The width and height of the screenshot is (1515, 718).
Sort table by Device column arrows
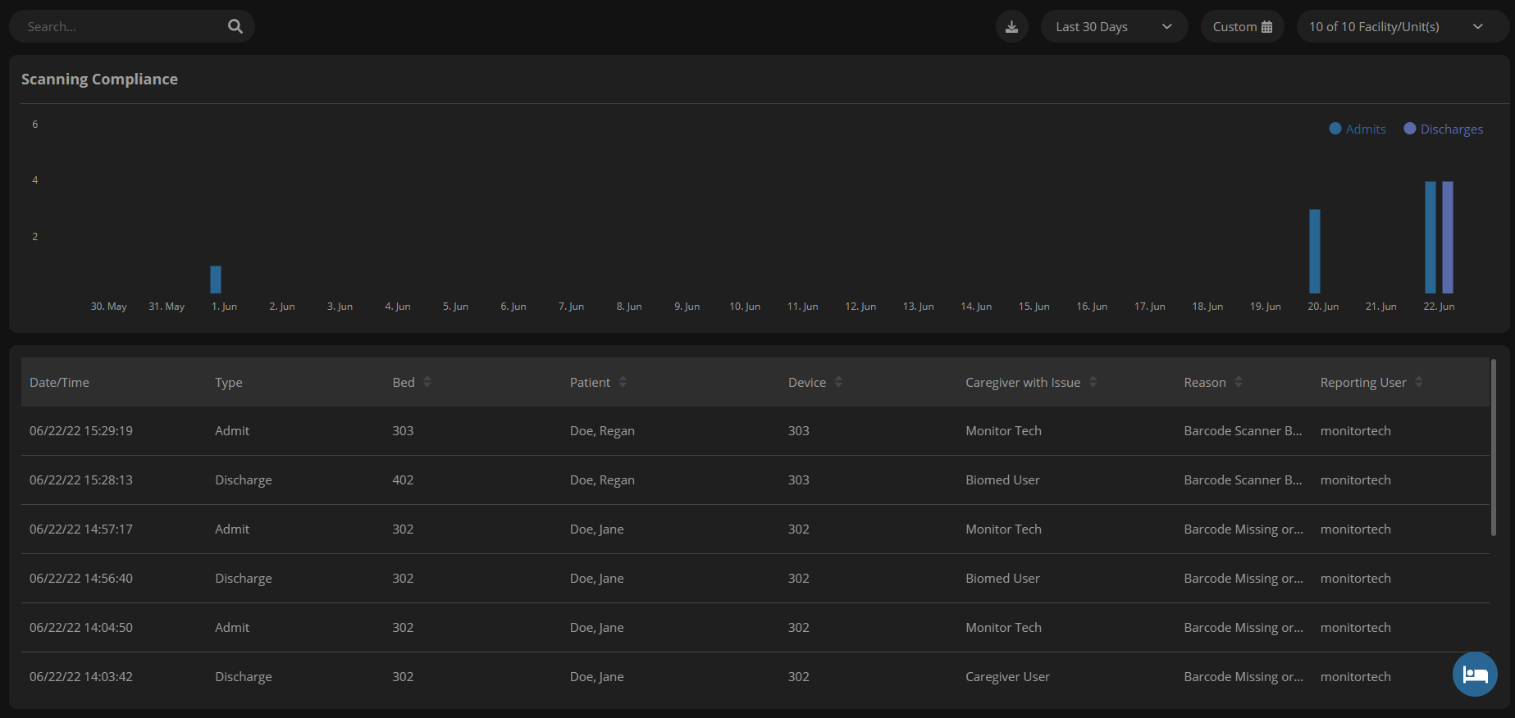tap(838, 382)
